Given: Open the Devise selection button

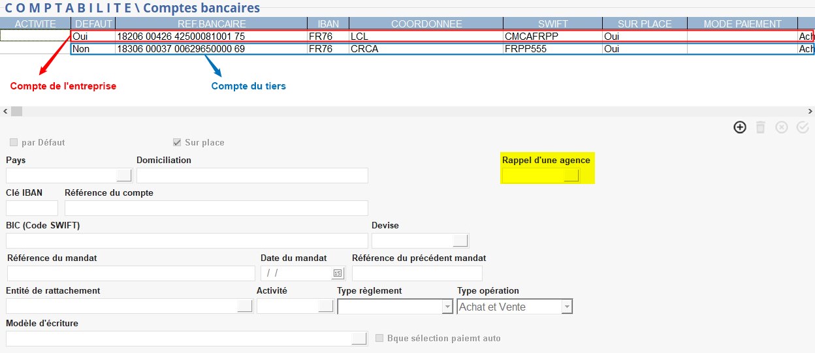Looking at the screenshot, I should pyautogui.click(x=460, y=240).
